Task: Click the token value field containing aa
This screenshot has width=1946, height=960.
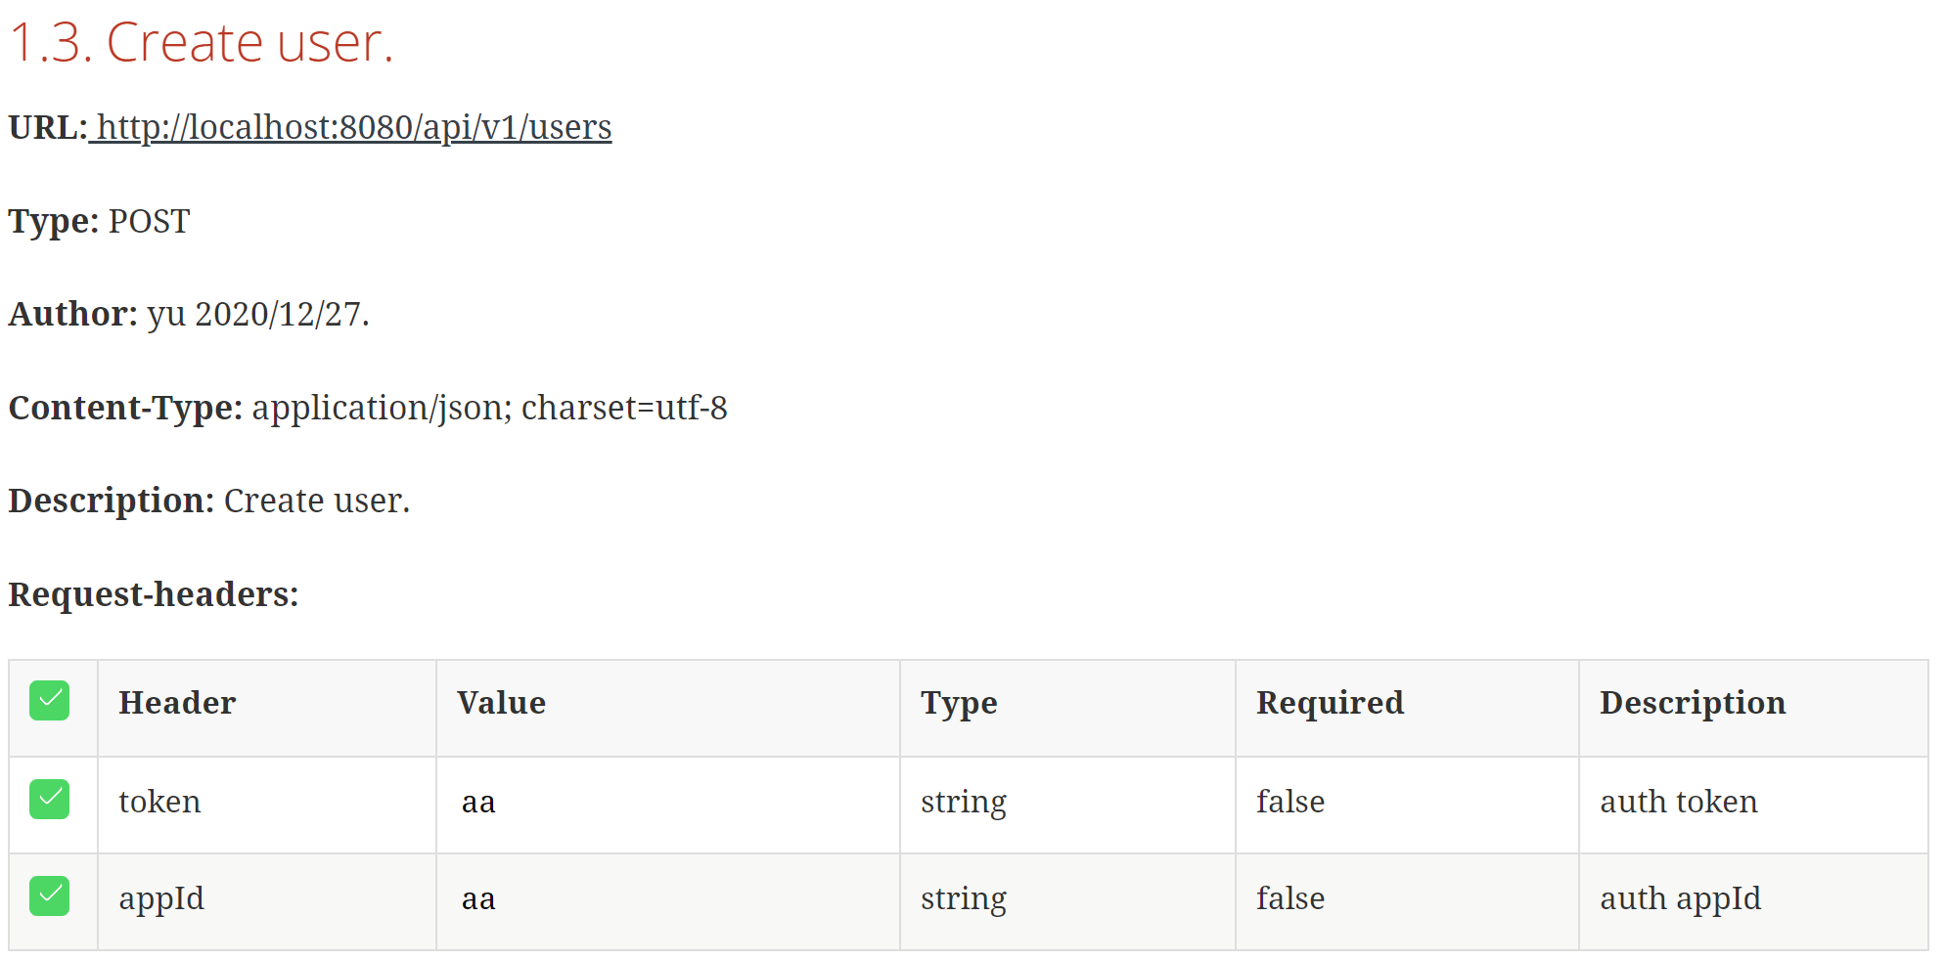Action: pos(479,803)
